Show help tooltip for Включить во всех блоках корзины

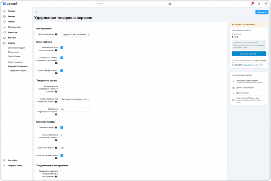coord(56,50)
